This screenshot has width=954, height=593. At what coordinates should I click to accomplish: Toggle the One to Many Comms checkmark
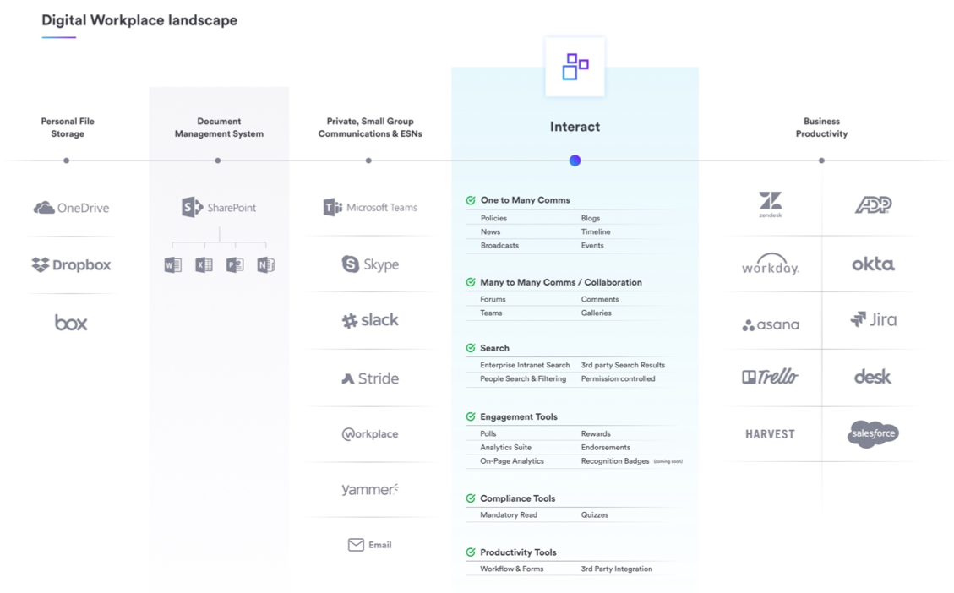pos(471,200)
